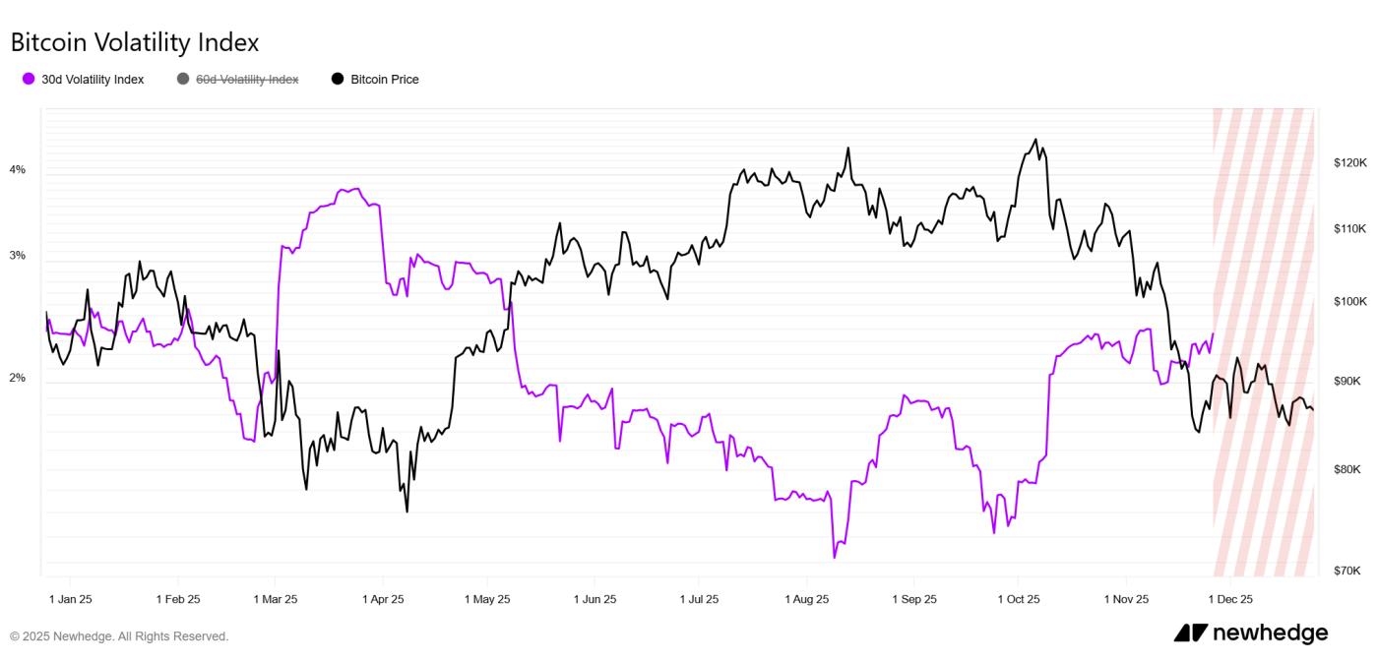Click the 2% volatility axis label
This screenshot has height=663, width=1378.
[x=18, y=379]
